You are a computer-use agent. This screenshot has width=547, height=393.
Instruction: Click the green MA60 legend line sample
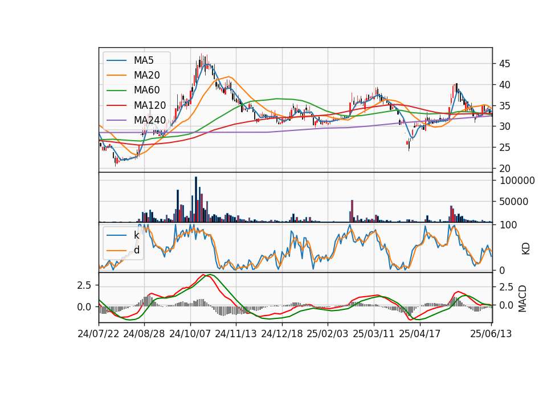[116, 91]
